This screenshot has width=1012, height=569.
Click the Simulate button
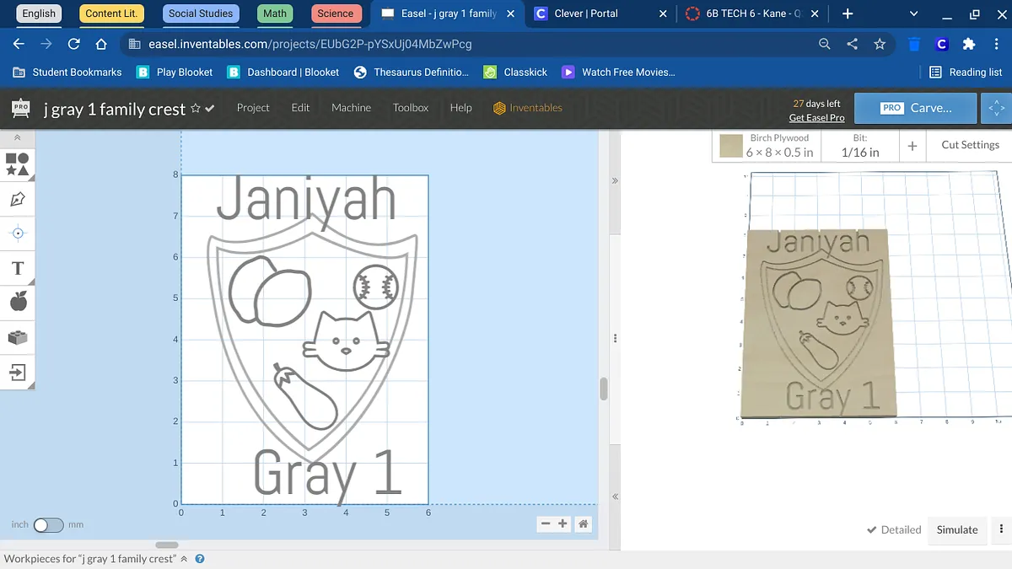[x=957, y=530]
